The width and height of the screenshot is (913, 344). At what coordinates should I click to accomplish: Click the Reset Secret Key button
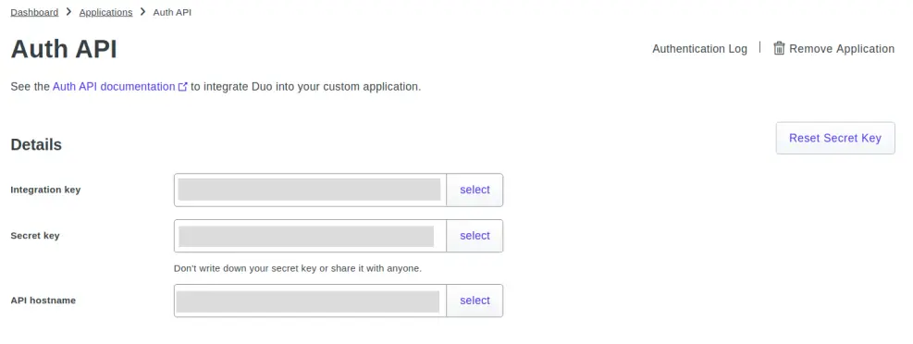pos(835,138)
